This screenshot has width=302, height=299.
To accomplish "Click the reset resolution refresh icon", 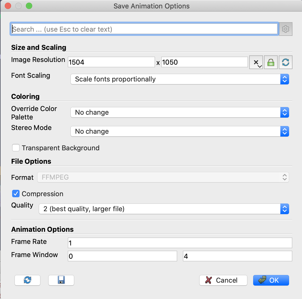I will [285, 62].
